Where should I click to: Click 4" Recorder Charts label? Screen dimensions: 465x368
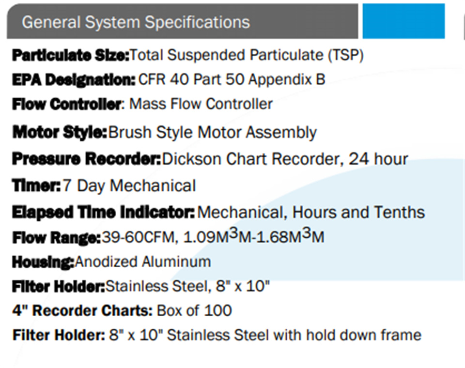coord(82,311)
